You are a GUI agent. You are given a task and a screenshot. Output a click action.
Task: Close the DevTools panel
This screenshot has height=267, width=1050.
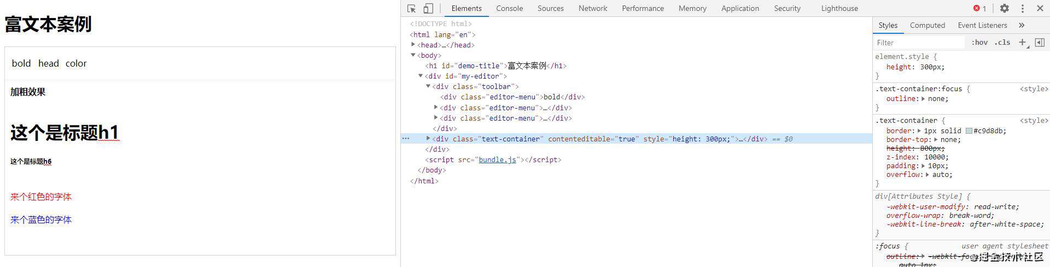[1040, 8]
